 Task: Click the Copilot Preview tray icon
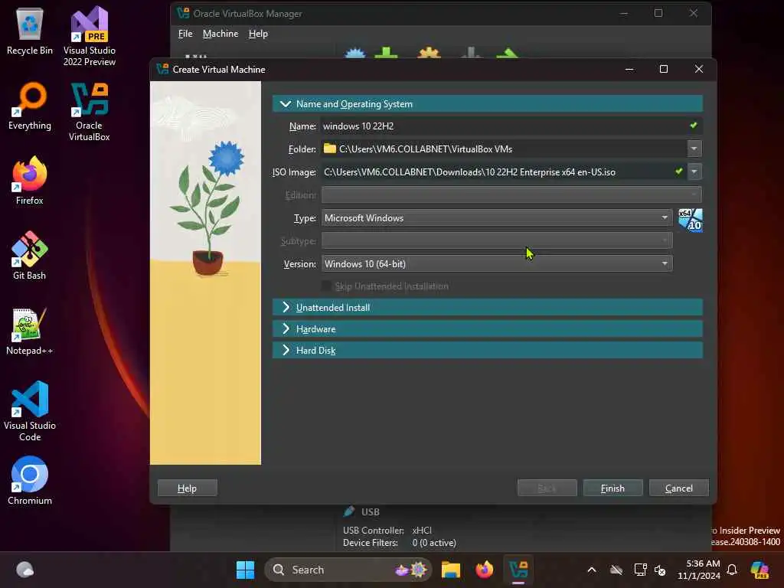[759, 570]
